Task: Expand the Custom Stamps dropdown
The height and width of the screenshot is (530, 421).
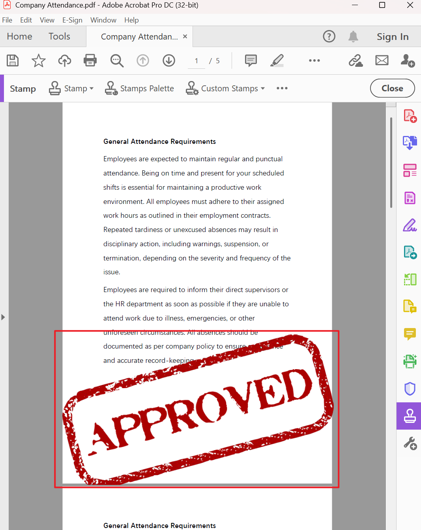Action: coord(225,88)
